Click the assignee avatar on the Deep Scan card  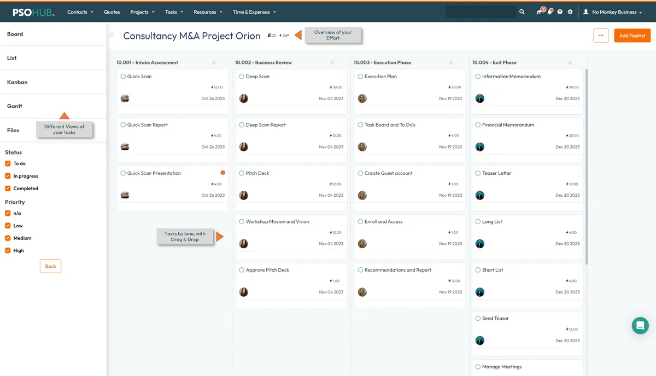point(244,98)
